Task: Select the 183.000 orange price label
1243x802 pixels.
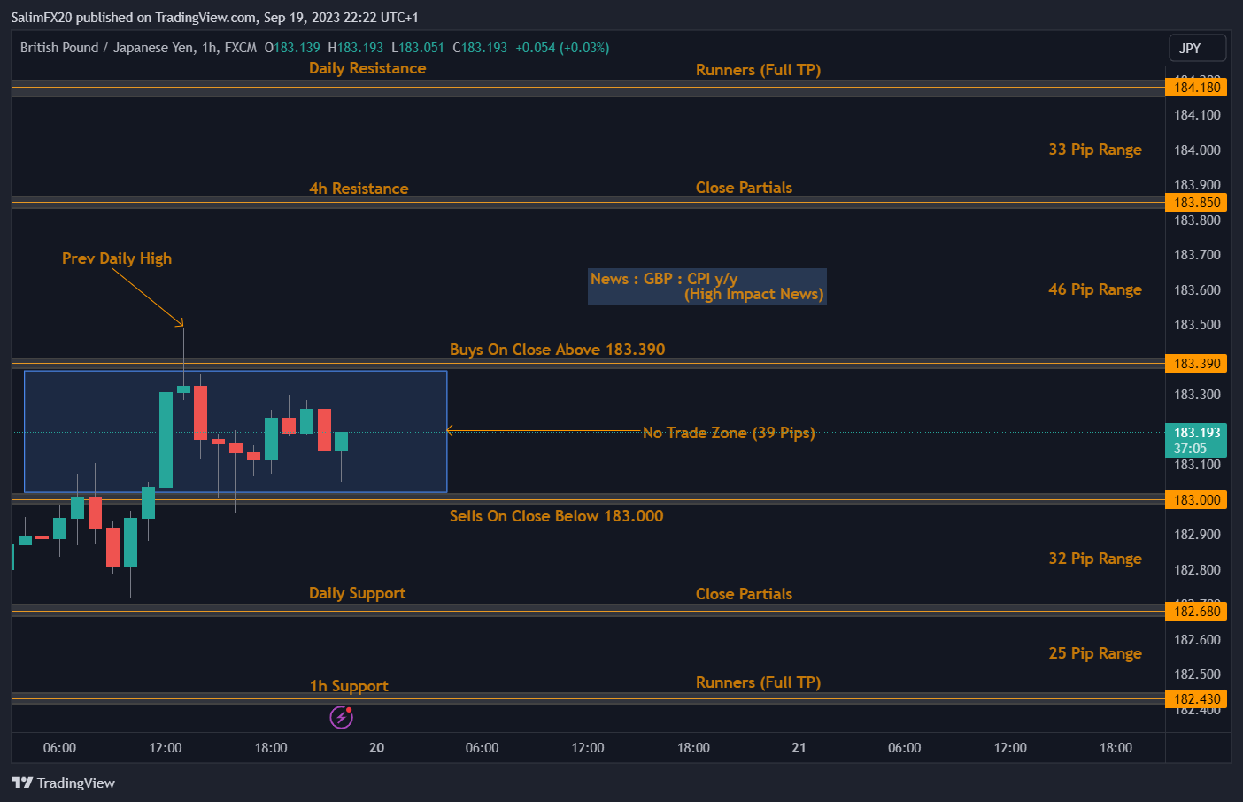Action: [x=1197, y=500]
